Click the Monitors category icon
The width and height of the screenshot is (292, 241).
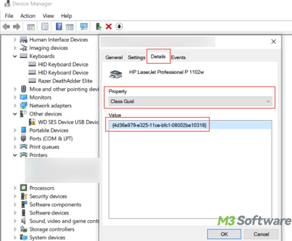[x=24, y=97]
